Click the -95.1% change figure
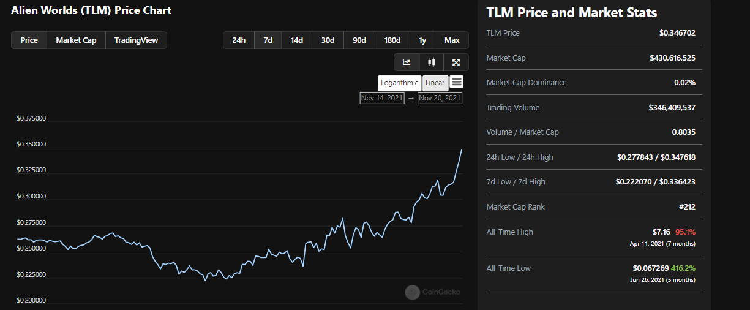The width and height of the screenshot is (750, 310). pyautogui.click(x=684, y=232)
